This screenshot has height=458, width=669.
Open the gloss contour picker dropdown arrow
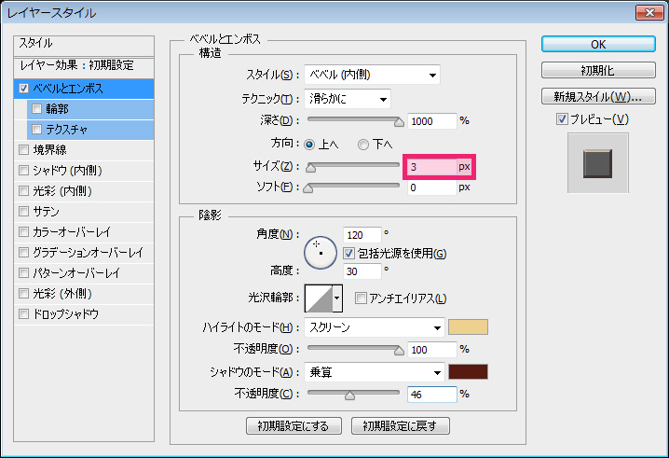(337, 298)
